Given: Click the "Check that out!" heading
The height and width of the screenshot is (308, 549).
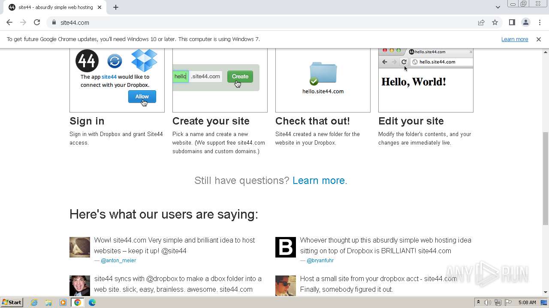Looking at the screenshot, I should (313, 121).
